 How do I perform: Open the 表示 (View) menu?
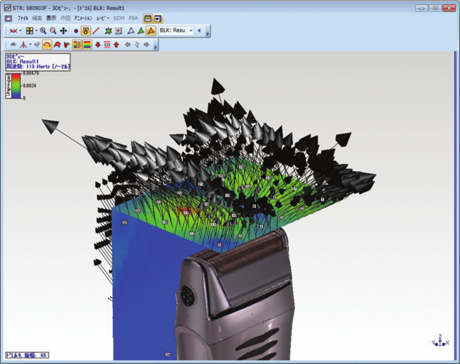click(x=51, y=18)
